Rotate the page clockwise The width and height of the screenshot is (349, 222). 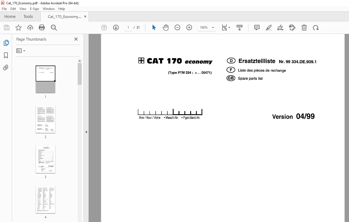tap(316, 28)
